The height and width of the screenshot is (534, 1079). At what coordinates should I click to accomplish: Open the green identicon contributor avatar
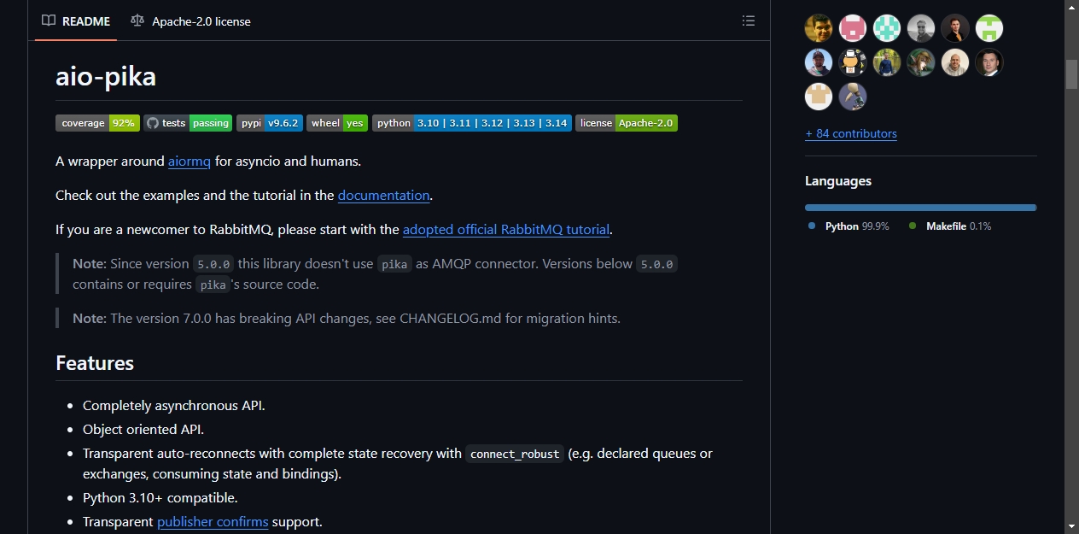point(989,28)
